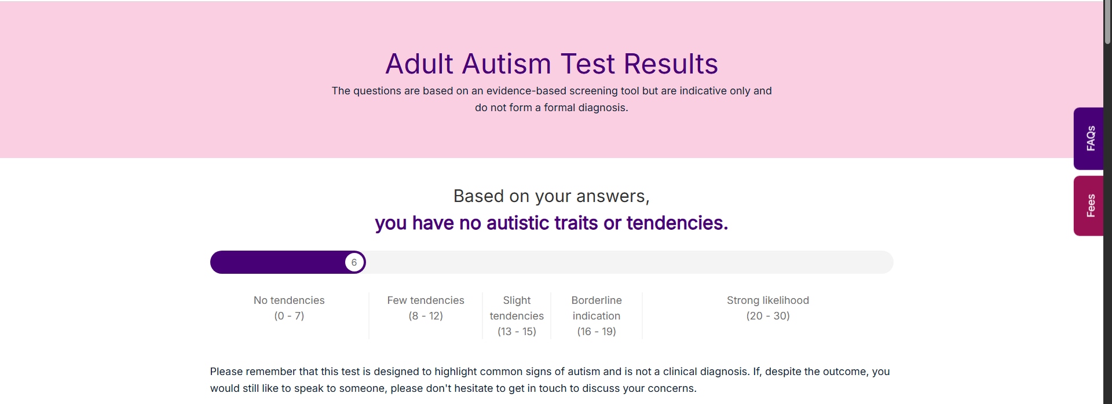Open the Fees side tab
Viewport: 1112px width, 404px height.
tap(1090, 205)
